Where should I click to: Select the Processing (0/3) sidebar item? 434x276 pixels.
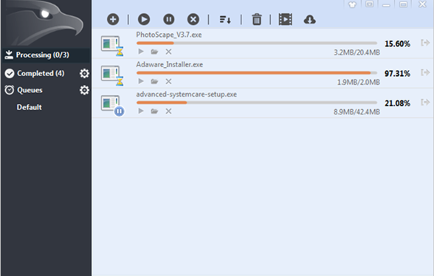46,55
